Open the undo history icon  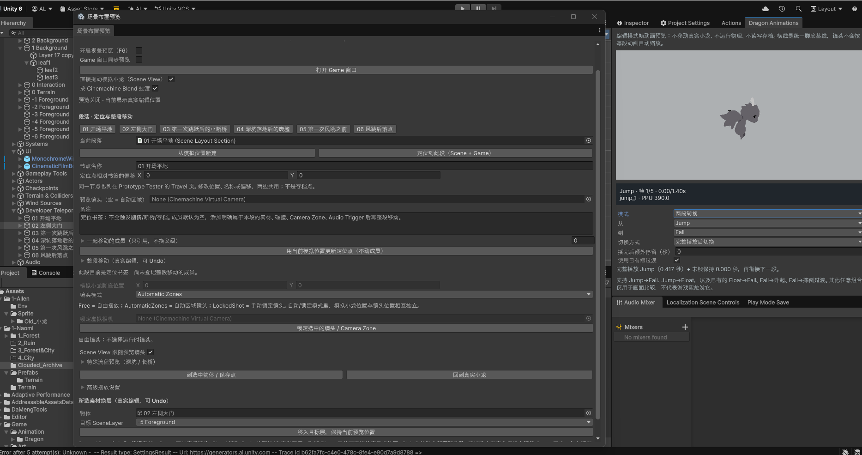(782, 9)
